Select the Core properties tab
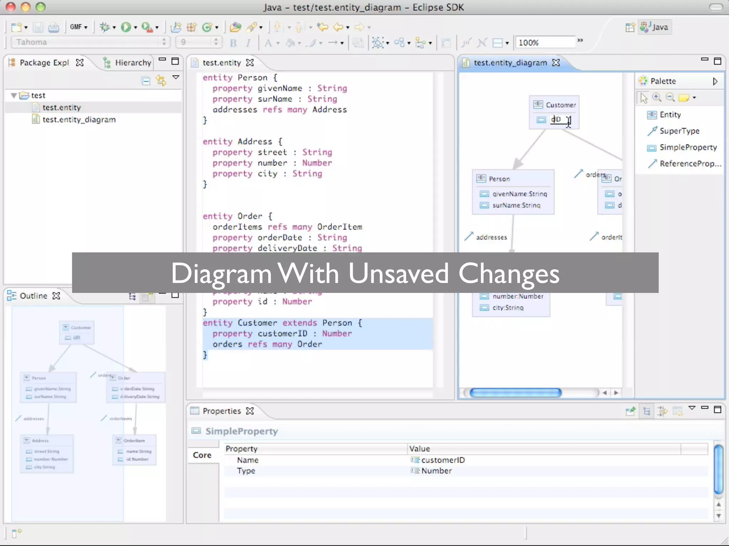 point(202,455)
